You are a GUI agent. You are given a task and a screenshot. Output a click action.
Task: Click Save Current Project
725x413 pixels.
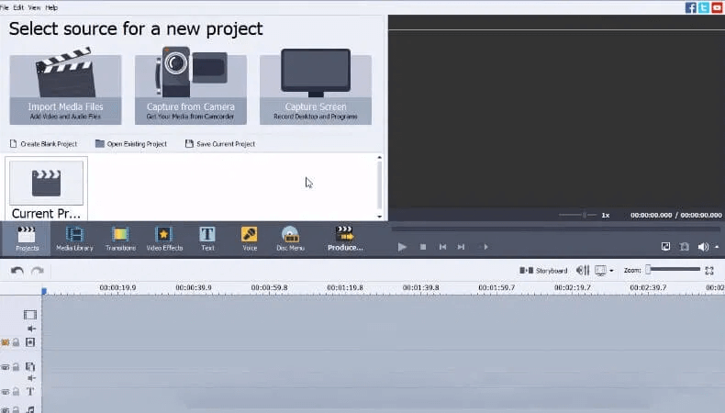click(220, 144)
